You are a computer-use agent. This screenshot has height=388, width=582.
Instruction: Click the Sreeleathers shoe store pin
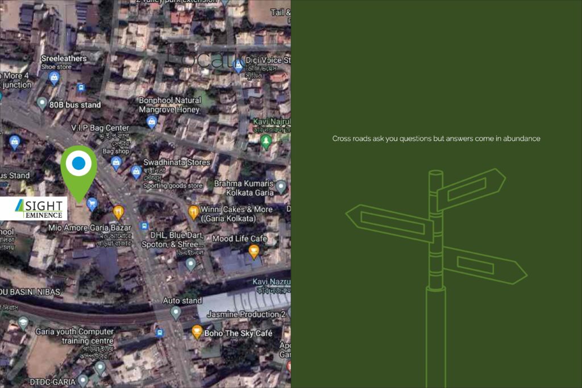pos(55,77)
